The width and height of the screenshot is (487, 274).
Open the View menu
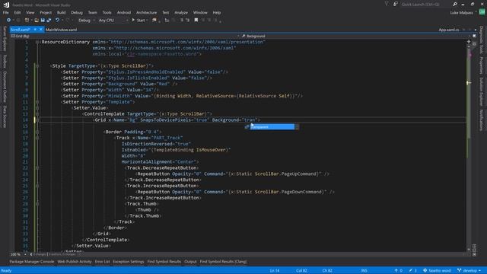[30, 13]
